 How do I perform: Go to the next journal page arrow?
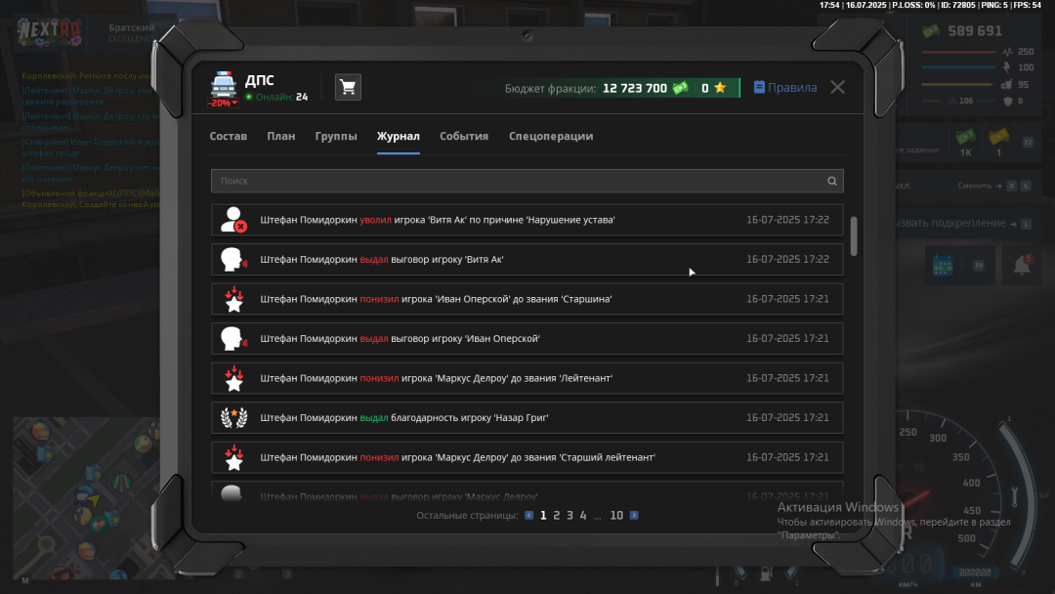point(634,515)
